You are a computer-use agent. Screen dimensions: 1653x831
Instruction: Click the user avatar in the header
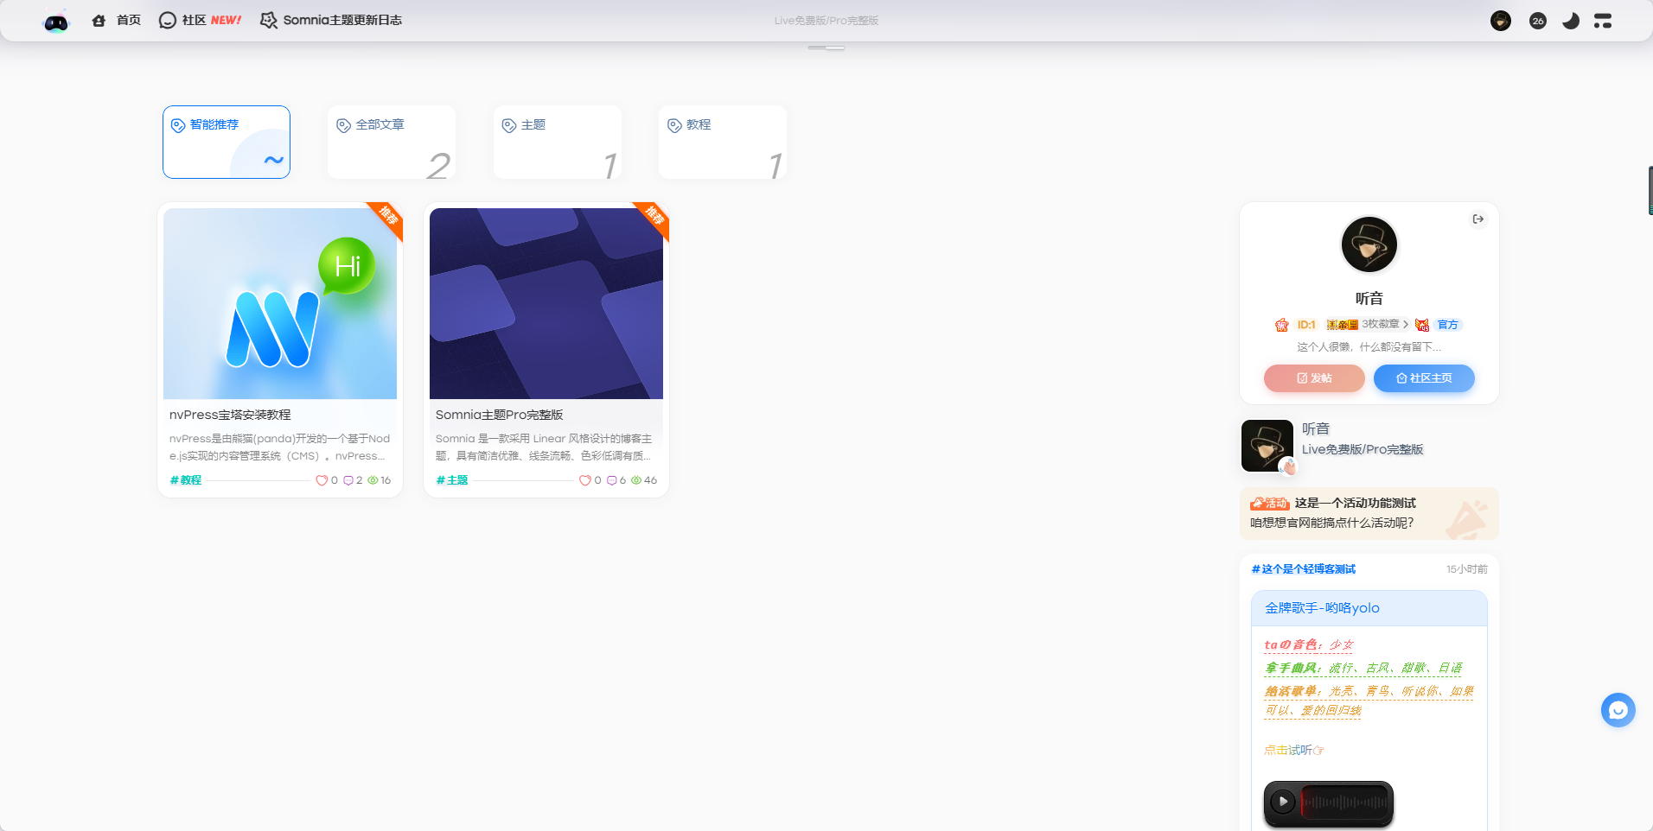point(1500,21)
